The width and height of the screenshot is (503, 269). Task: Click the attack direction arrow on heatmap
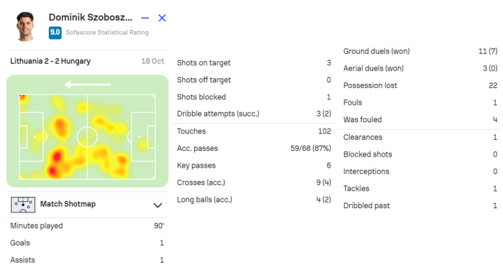(87, 85)
